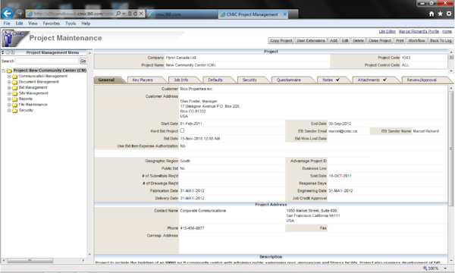Image resolution: width=455 pixels, height=273 pixels.
Task: Click the Copy Project button
Action: click(281, 41)
